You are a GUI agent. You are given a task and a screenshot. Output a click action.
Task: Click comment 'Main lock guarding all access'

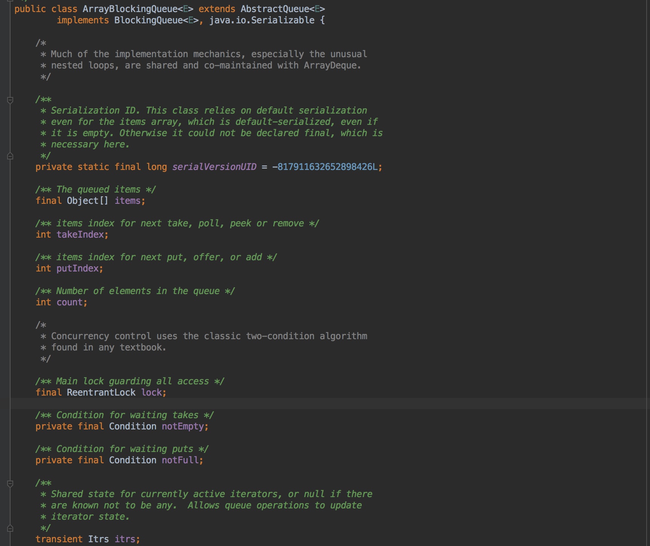pyautogui.click(x=130, y=381)
